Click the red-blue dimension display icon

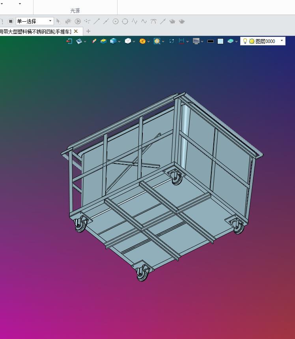click(181, 41)
